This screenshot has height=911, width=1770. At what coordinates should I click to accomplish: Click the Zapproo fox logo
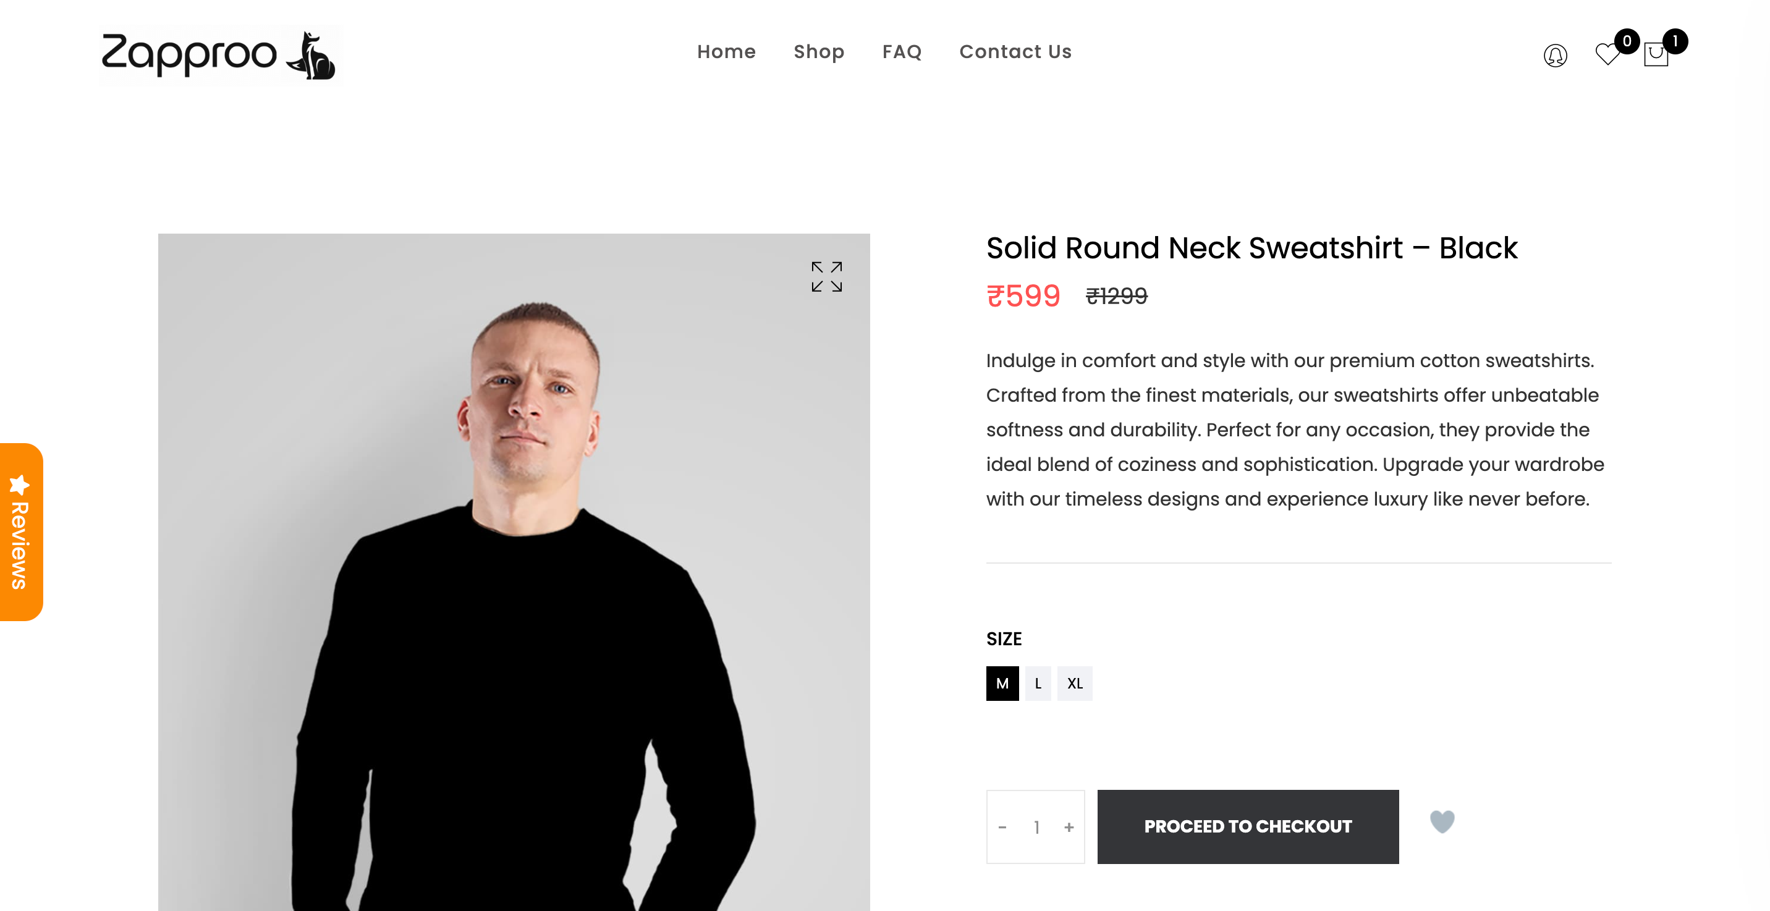pos(219,55)
